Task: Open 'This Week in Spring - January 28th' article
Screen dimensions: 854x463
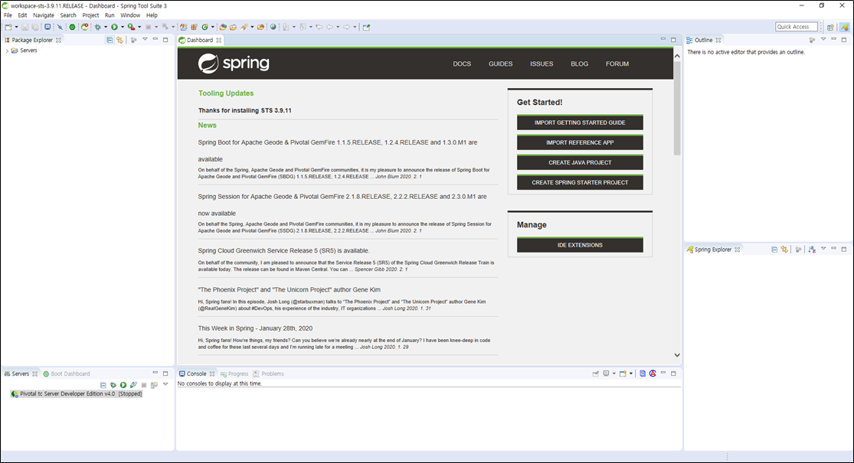Action: pyautogui.click(x=255, y=328)
